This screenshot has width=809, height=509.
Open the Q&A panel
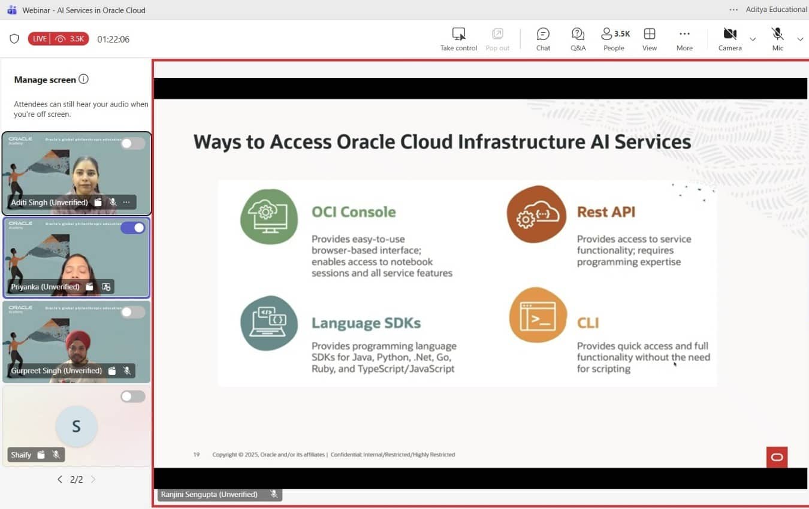point(577,38)
